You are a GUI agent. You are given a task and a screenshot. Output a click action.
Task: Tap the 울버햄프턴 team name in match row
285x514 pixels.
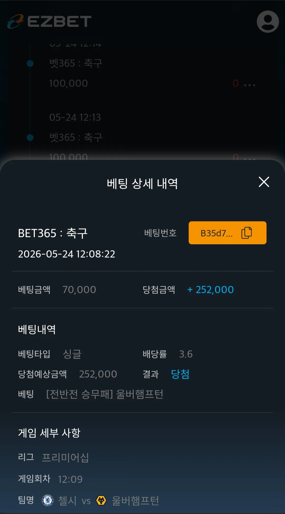(135, 501)
